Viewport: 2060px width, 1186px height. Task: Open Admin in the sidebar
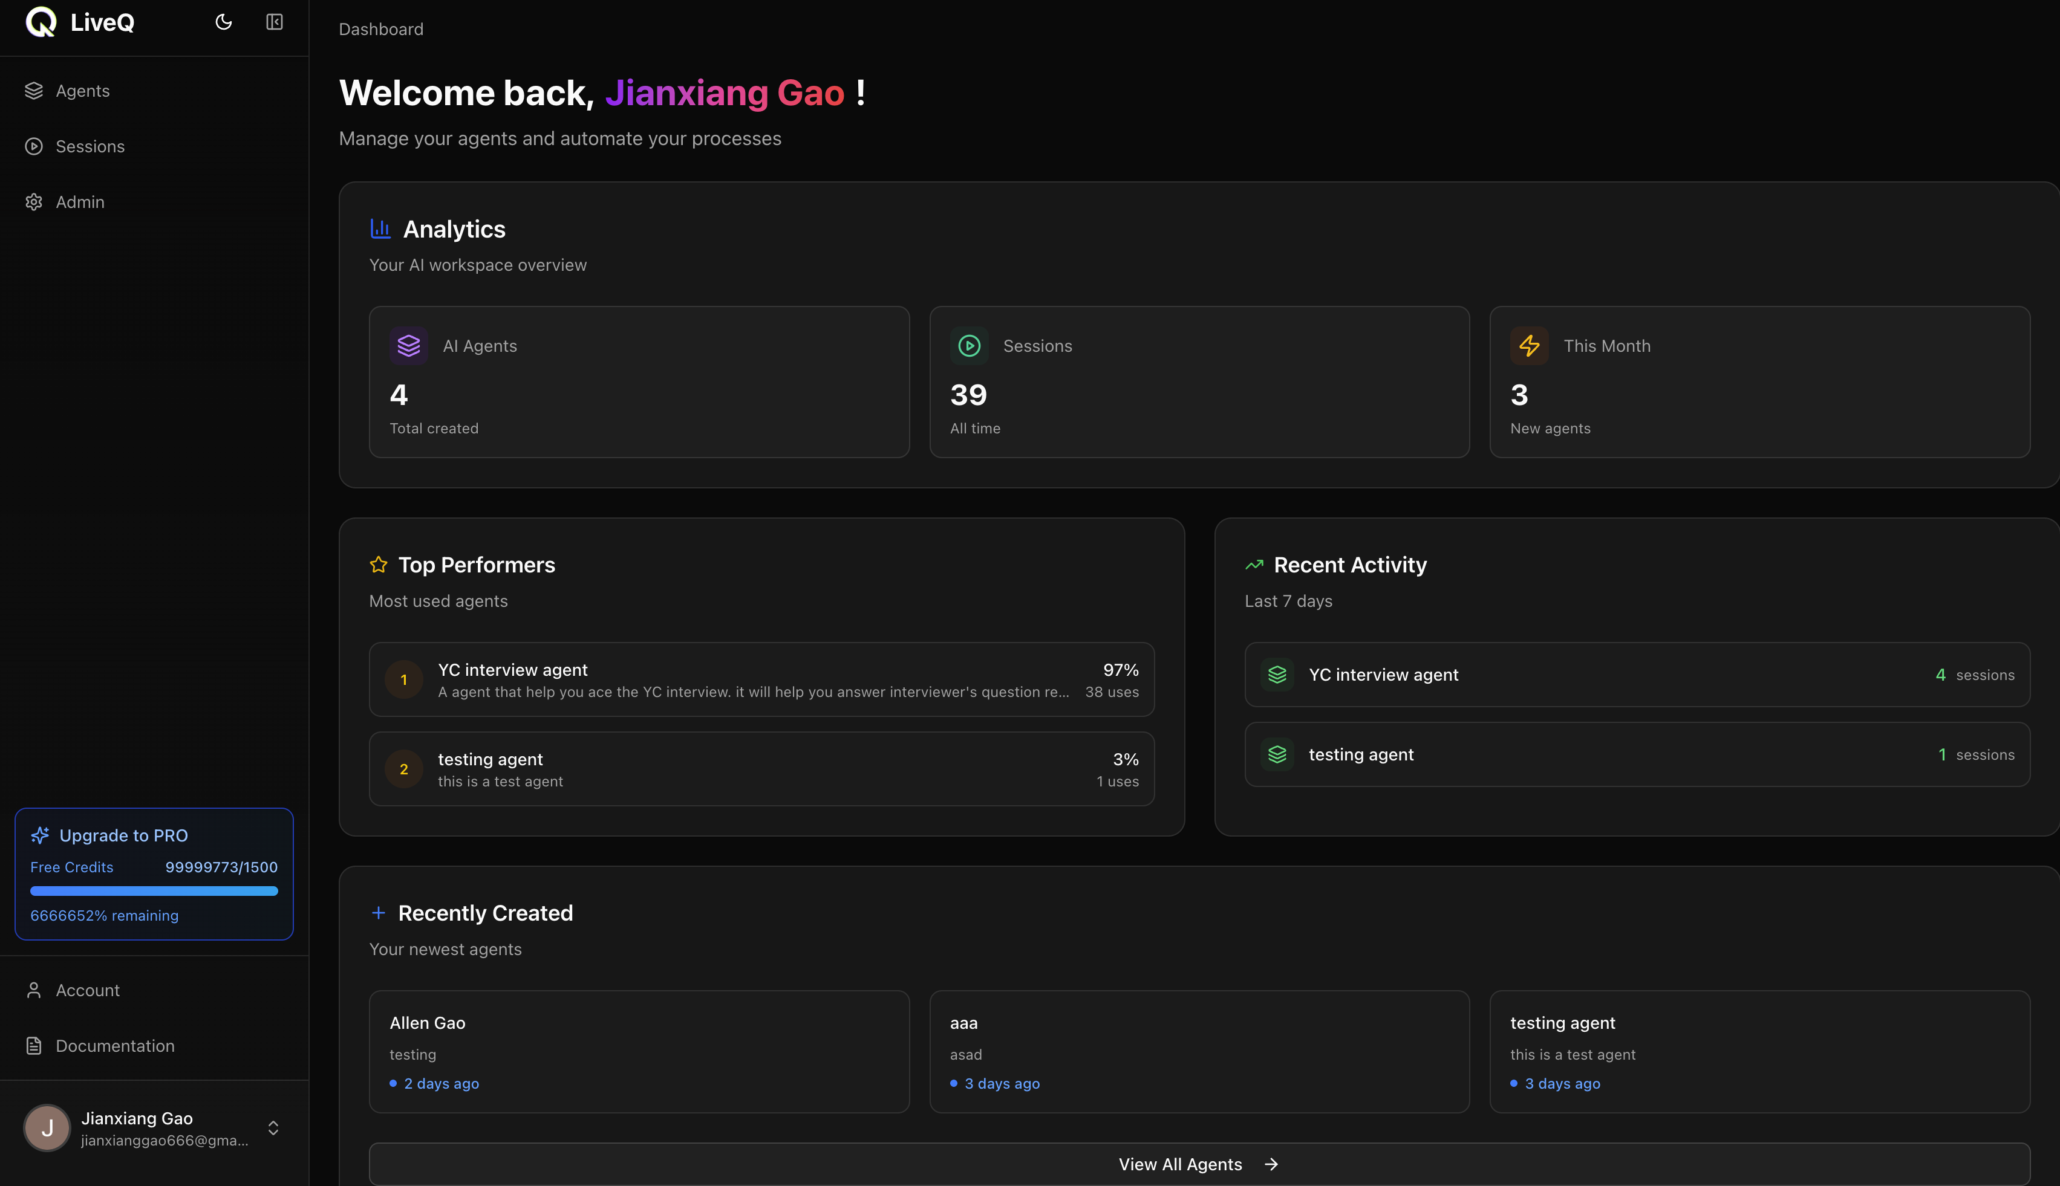[x=154, y=201]
